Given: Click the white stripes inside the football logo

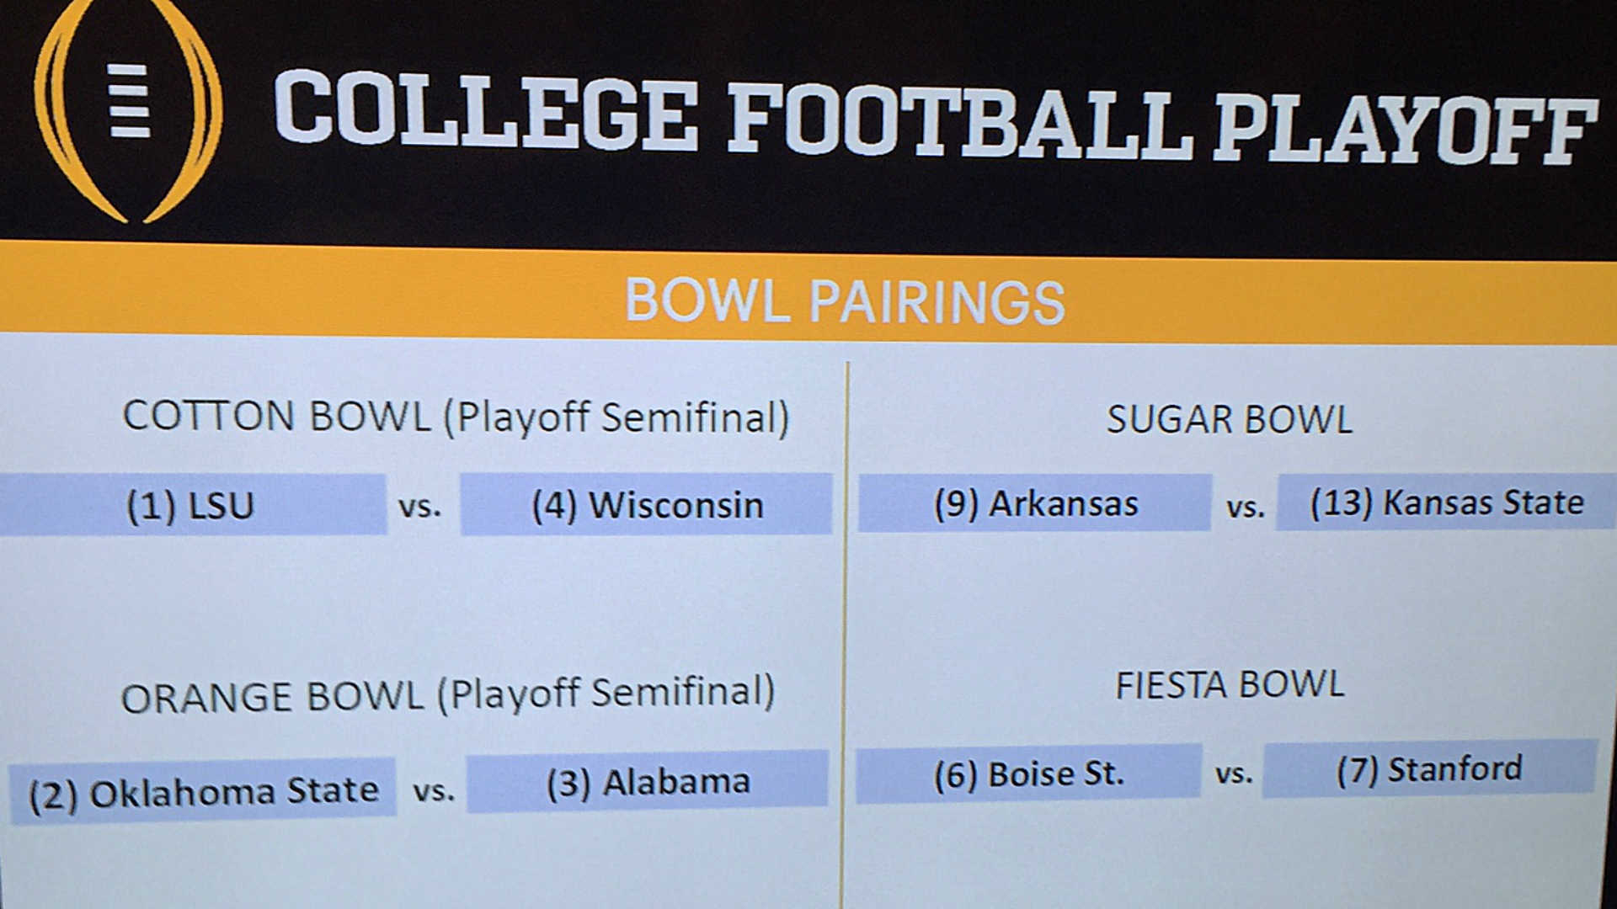Looking at the screenshot, I should (x=130, y=100).
